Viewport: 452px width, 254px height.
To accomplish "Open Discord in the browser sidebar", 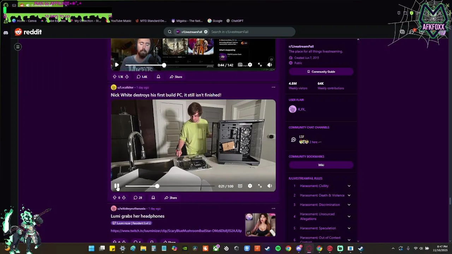I will [6, 32].
